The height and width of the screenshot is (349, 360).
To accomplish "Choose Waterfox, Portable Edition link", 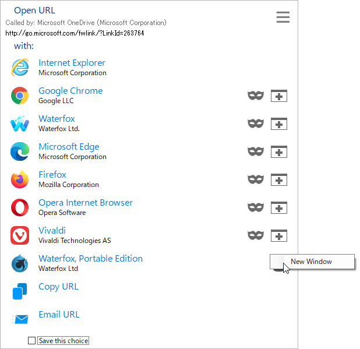I will click(91, 259).
